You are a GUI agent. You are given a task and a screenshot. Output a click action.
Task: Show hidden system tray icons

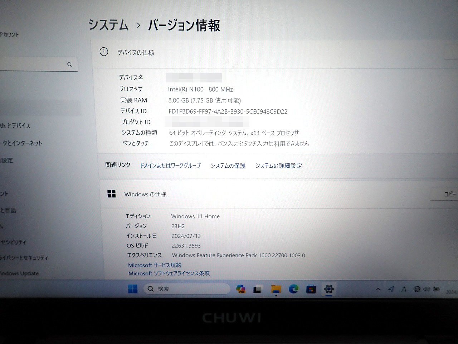[x=378, y=289]
